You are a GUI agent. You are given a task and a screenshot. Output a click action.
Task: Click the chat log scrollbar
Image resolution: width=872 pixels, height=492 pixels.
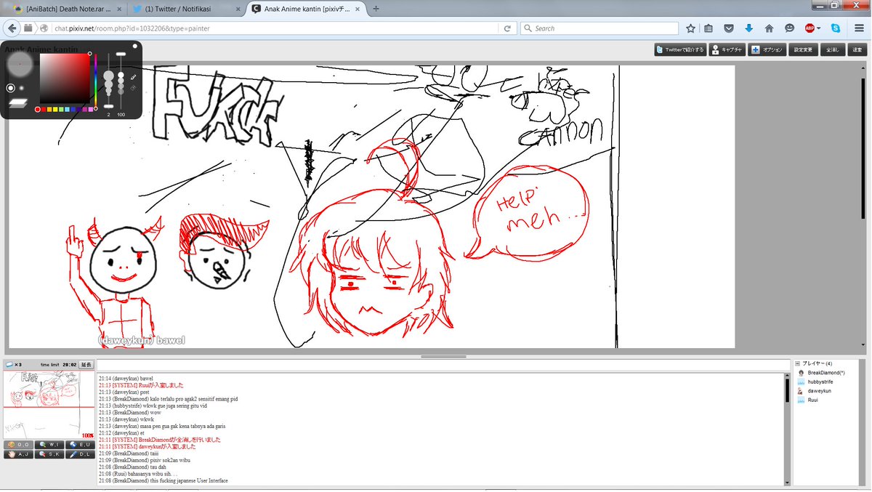[787, 430]
